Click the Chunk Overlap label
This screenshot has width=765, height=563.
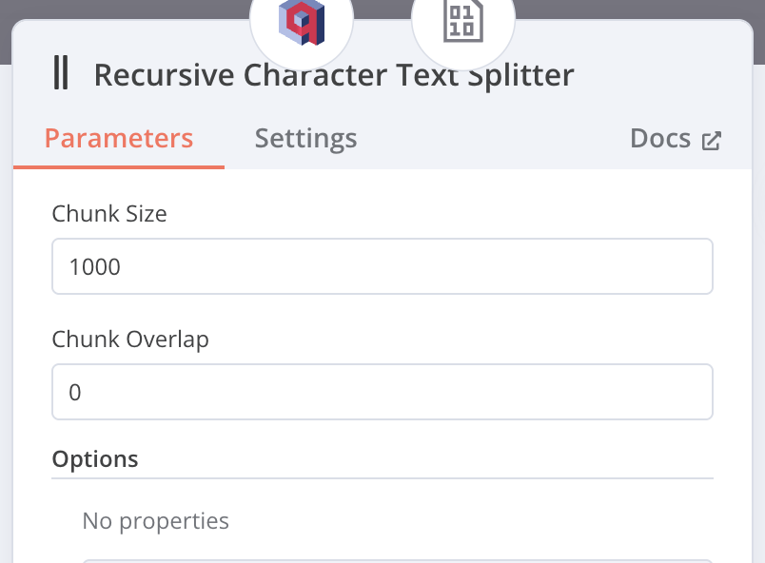[x=130, y=340]
